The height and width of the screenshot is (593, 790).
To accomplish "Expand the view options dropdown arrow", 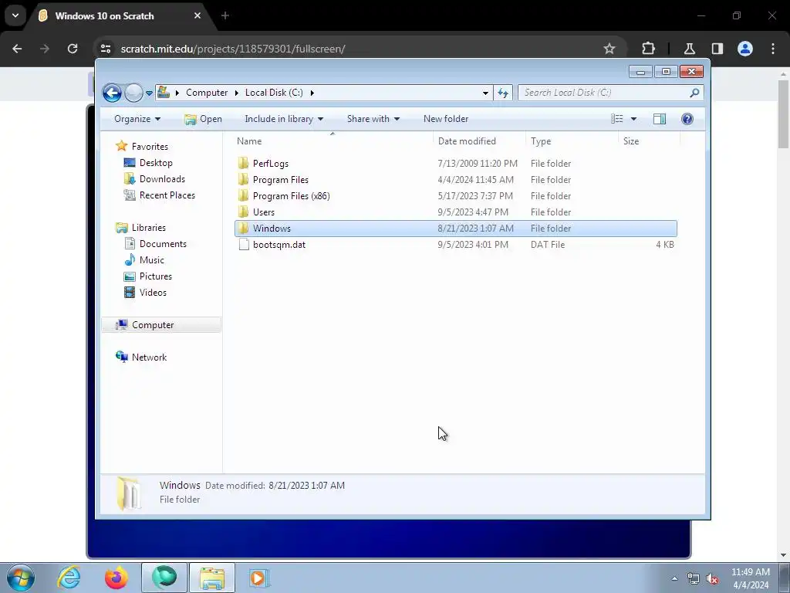I will (634, 119).
